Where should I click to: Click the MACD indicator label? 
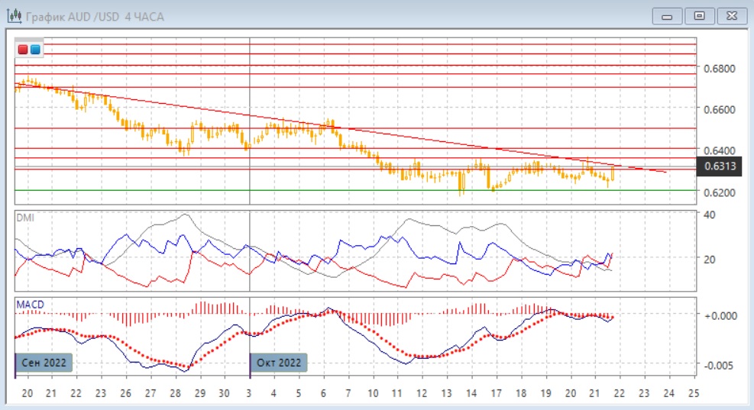click(31, 305)
